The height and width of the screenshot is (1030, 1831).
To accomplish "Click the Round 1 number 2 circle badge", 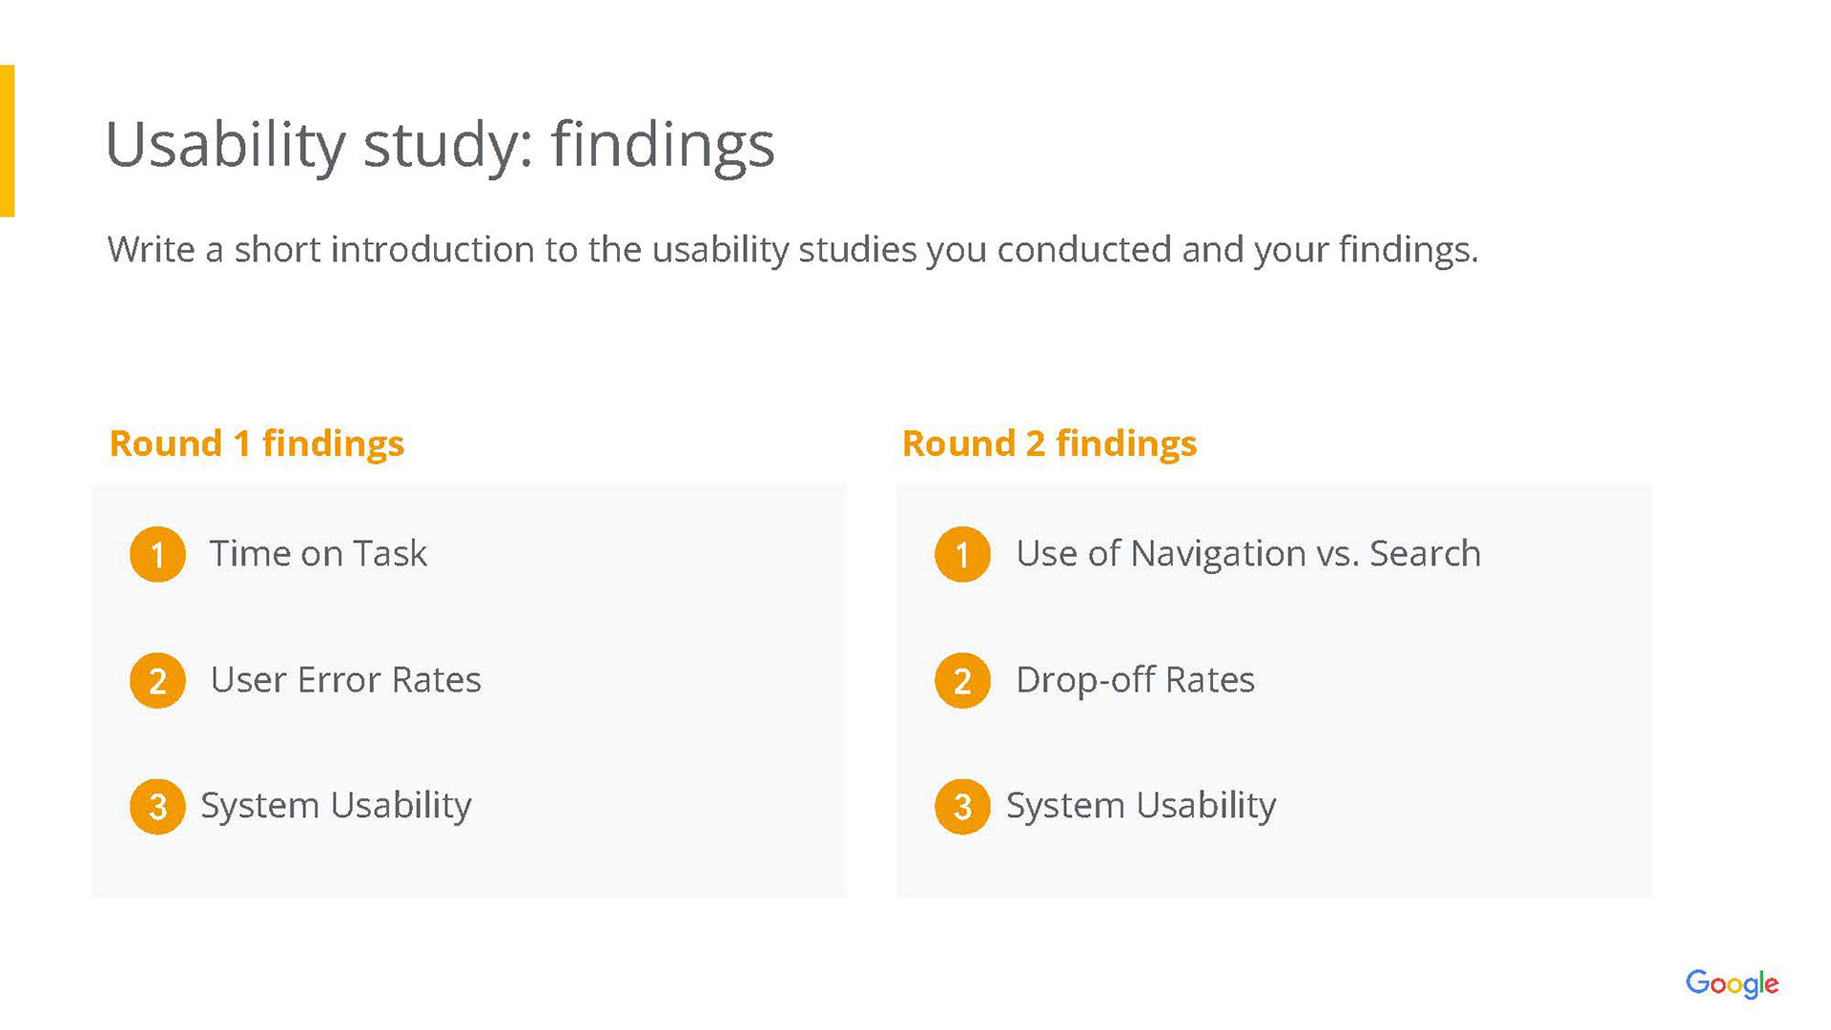I will 157,680.
